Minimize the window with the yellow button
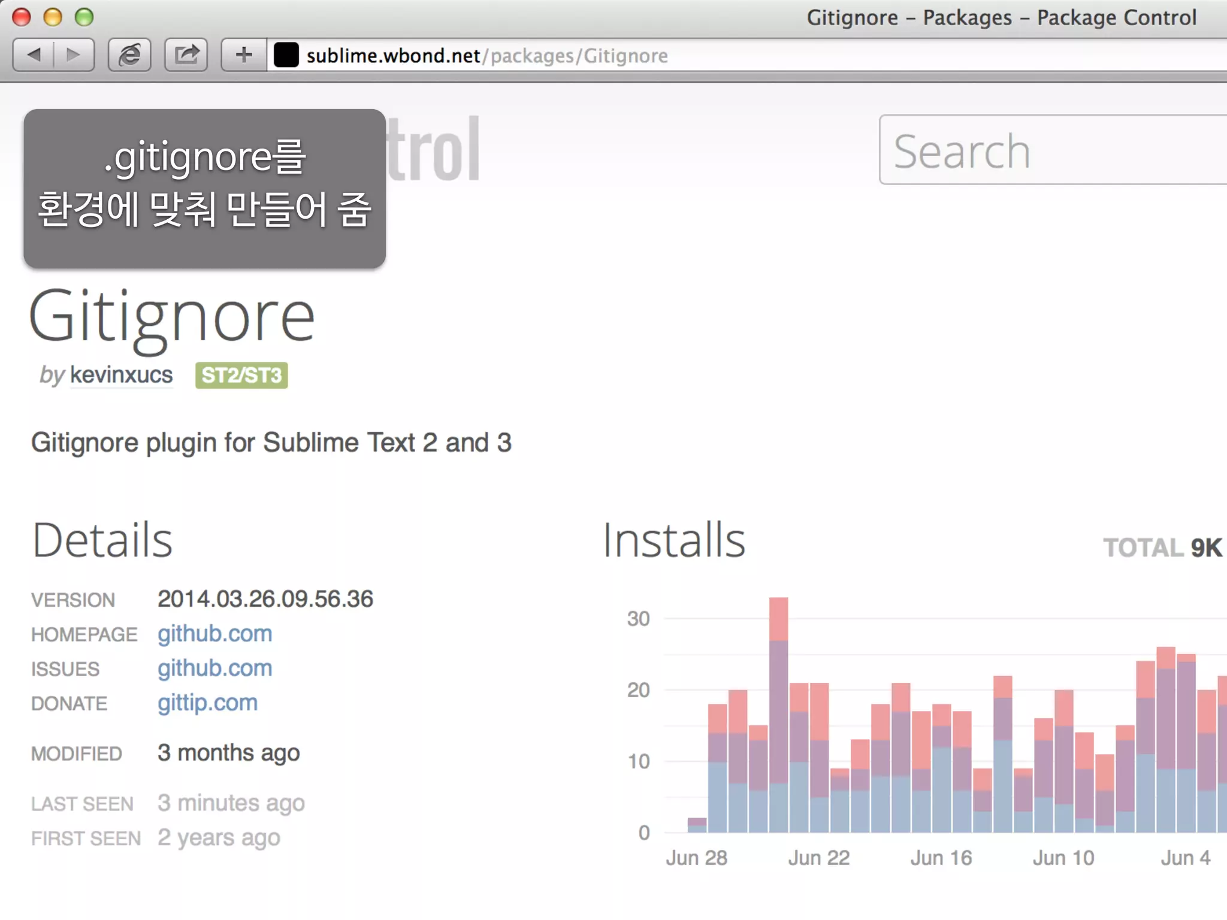The height and width of the screenshot is (920, 1227). point(53,17)
